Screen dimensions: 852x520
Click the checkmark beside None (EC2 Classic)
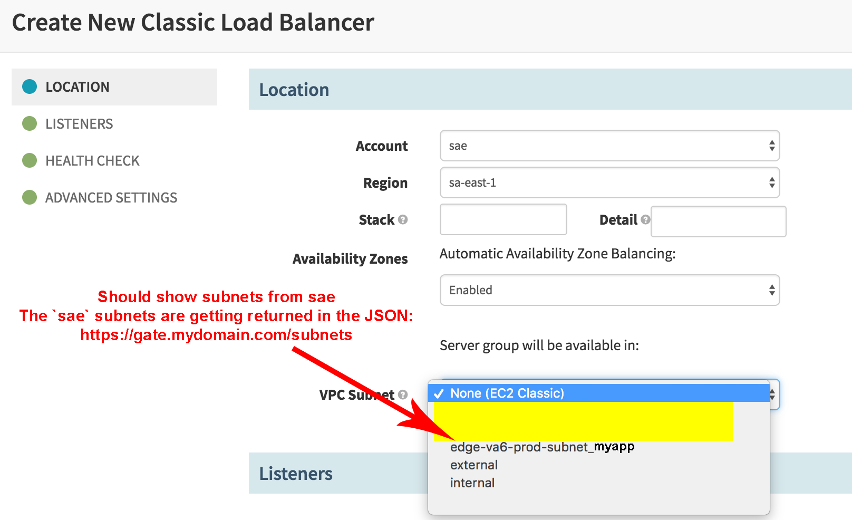439,393
